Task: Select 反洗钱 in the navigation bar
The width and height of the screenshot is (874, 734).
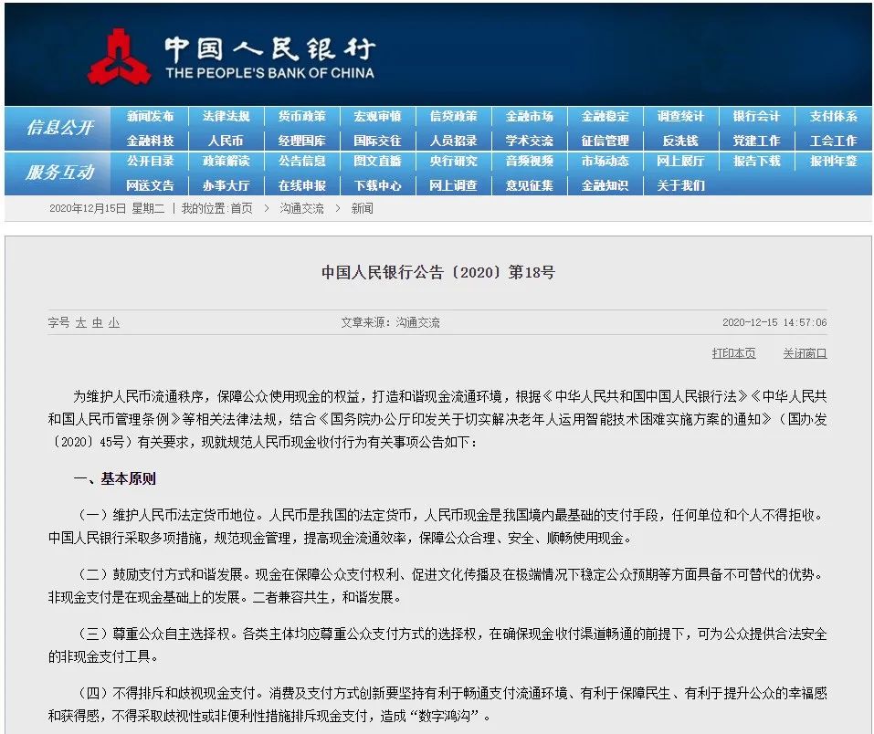Action: pos(680,141)
